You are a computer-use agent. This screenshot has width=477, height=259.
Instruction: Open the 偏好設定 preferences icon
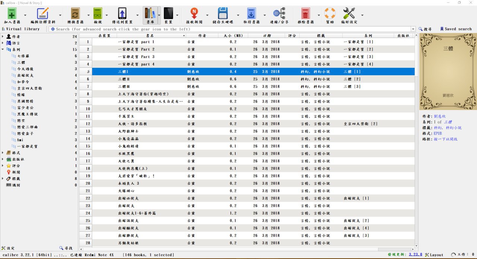349,14
